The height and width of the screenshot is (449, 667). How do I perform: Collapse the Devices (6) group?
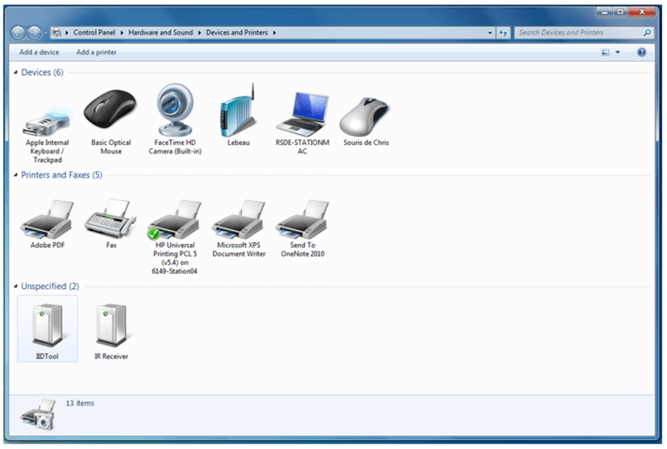16,72
